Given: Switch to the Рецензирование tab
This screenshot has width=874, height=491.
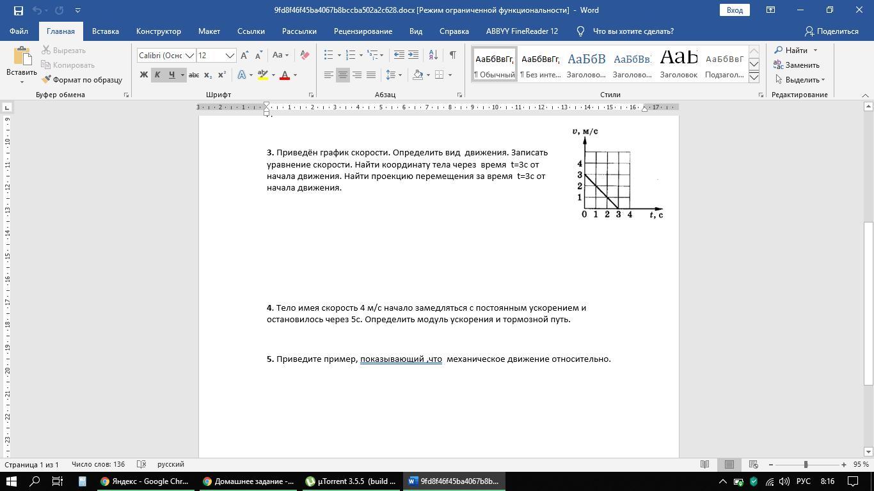Looking at the screenshot, I should [x=363, y=31].
